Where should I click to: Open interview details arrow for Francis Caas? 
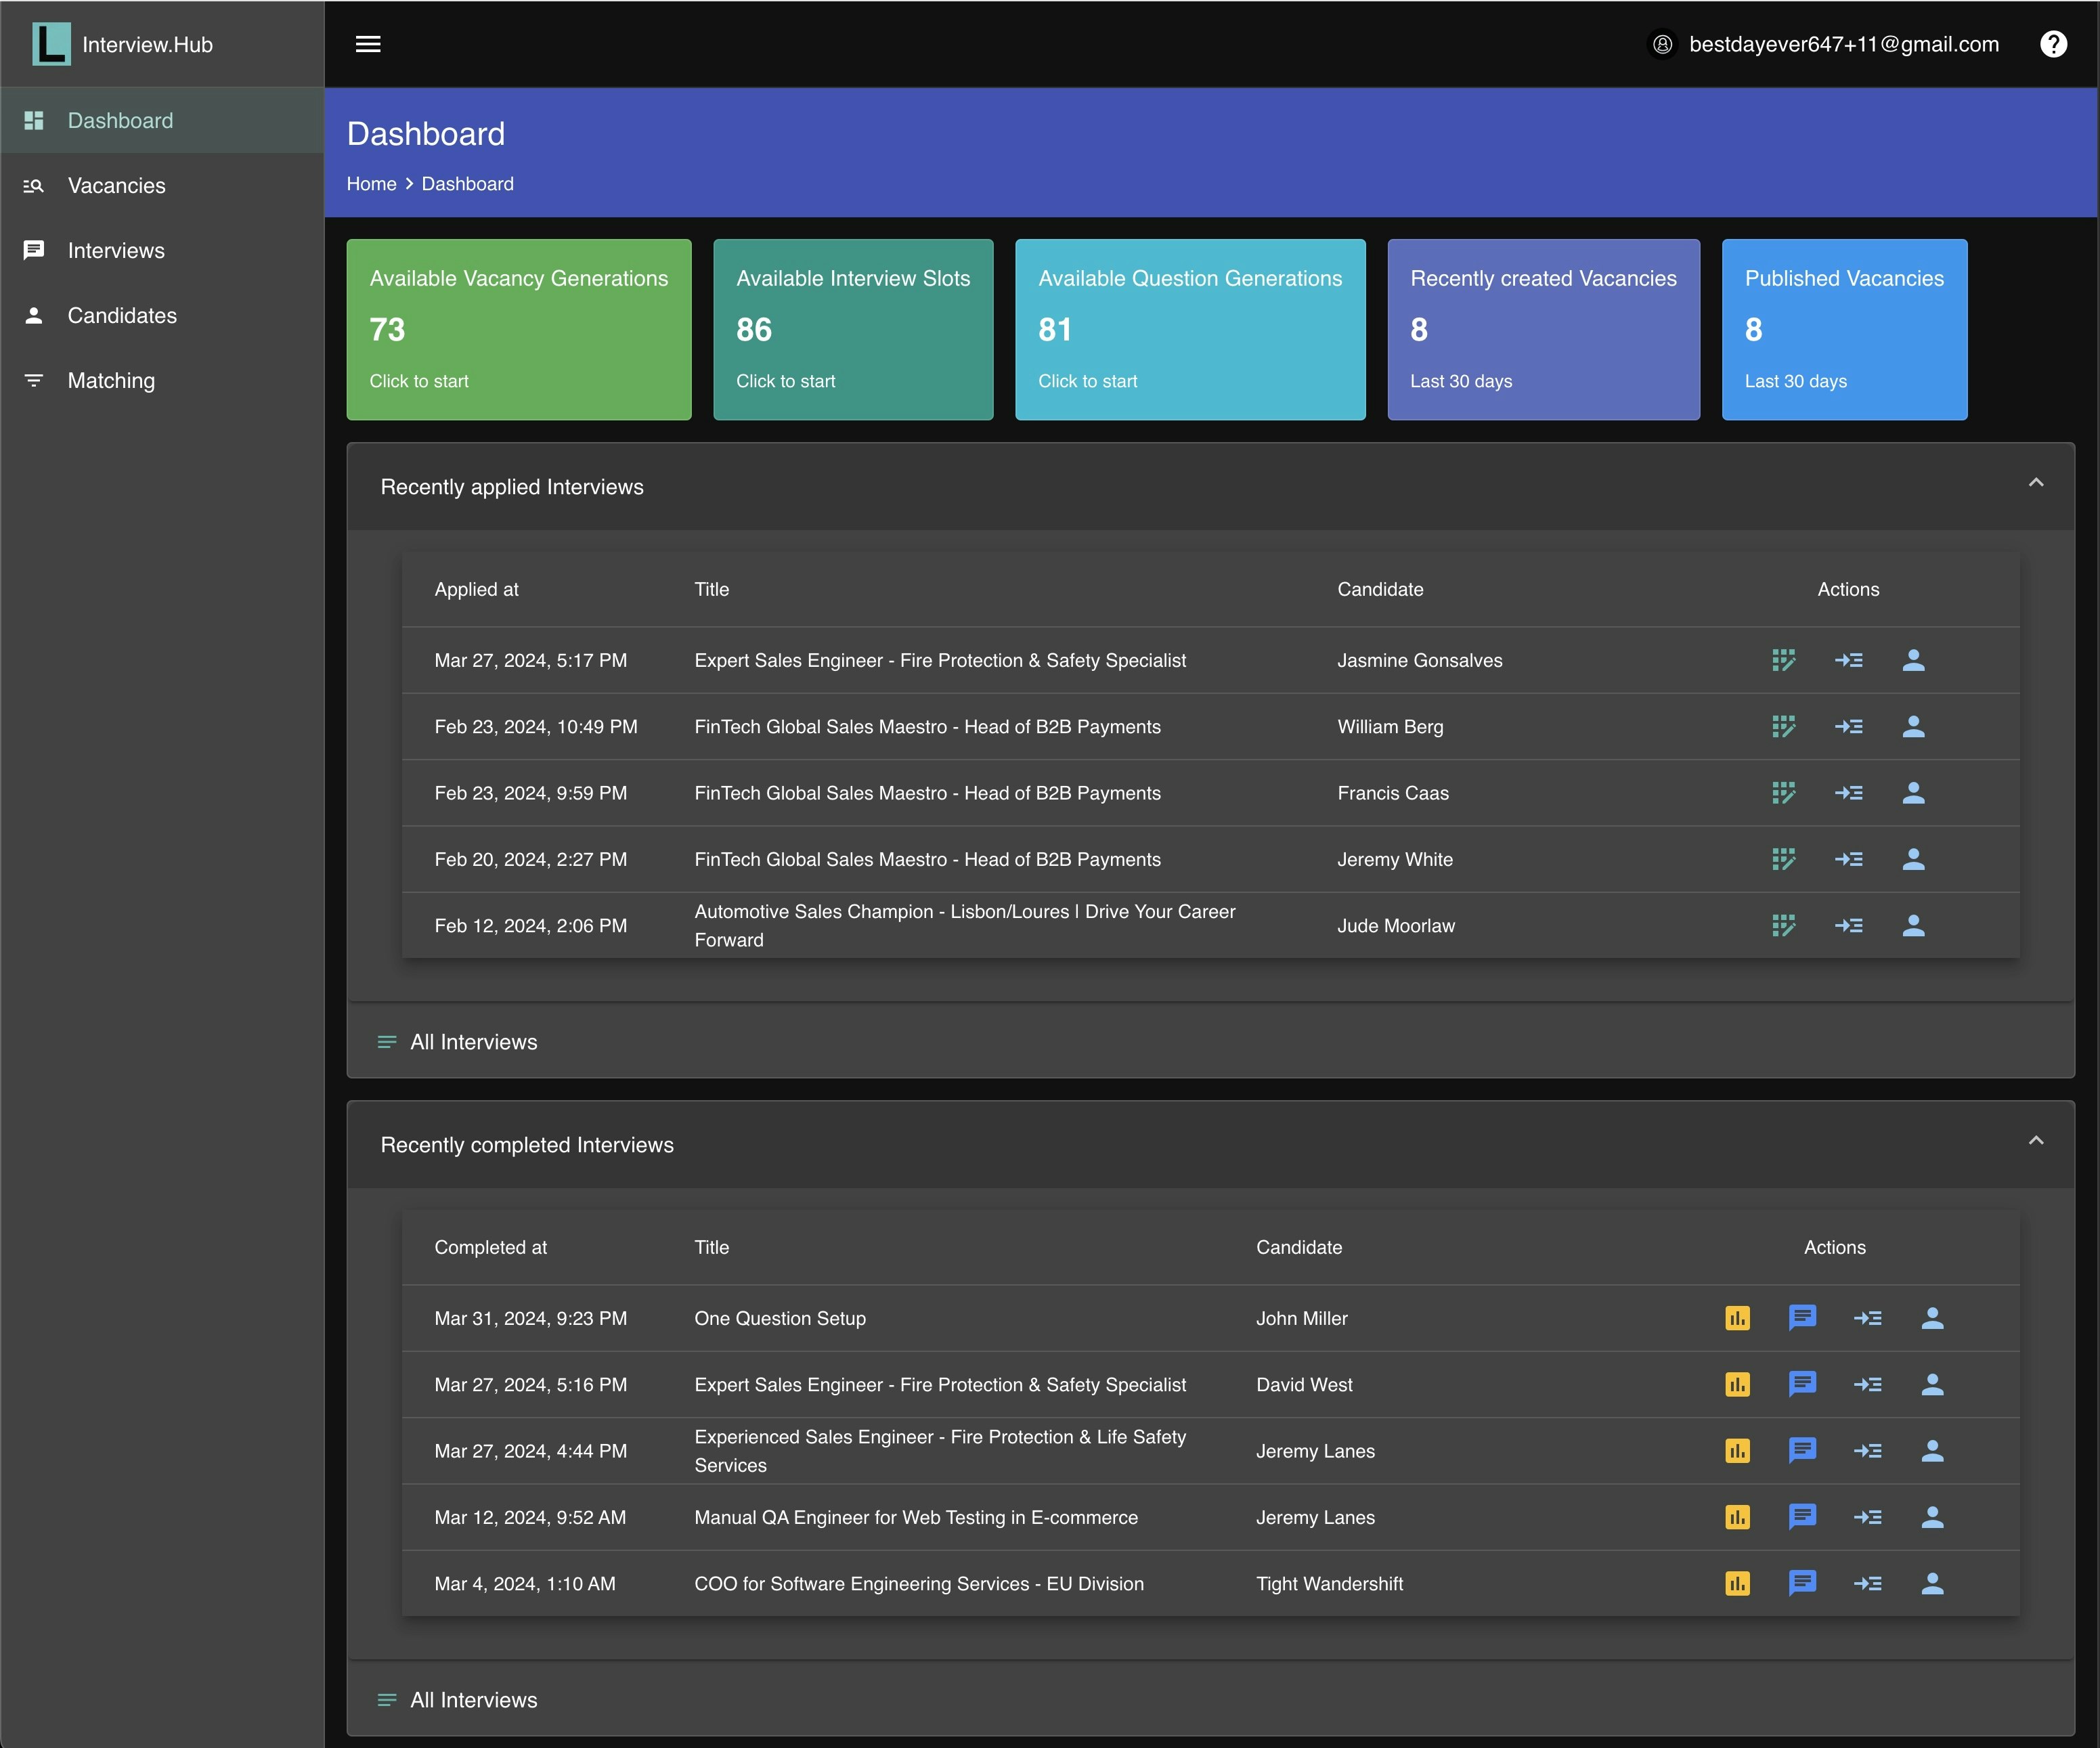[x=1848, y=793]
